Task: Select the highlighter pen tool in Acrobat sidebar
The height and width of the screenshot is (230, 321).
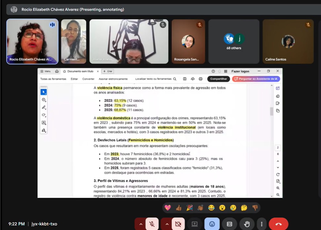Action: pyautogui.click(x=44, y=107)
